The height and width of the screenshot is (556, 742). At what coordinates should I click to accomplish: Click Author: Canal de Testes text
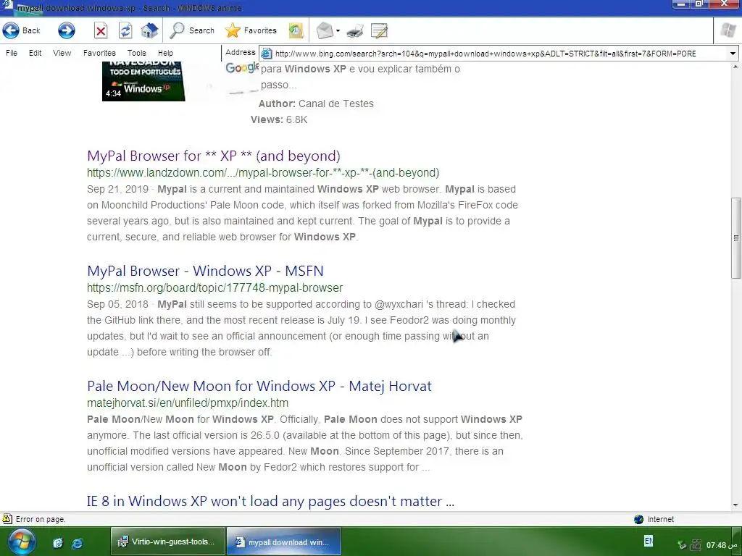pyautogui.click(x=316, y=104)
